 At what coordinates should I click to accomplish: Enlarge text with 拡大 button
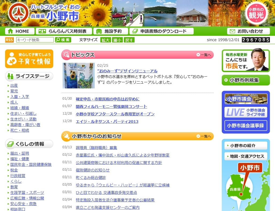point(106,40)
